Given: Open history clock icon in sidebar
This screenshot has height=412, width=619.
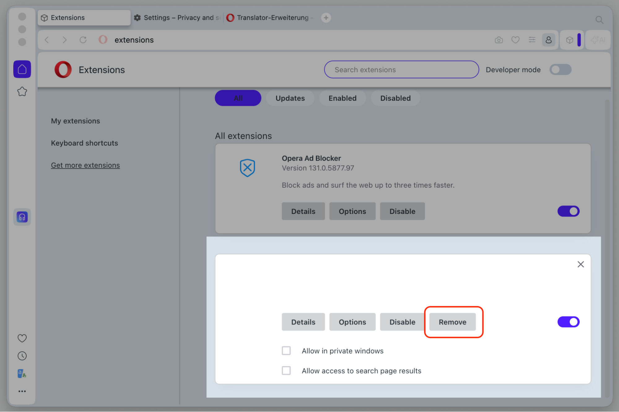Looking at the screenshot, I should pos(22,356).
